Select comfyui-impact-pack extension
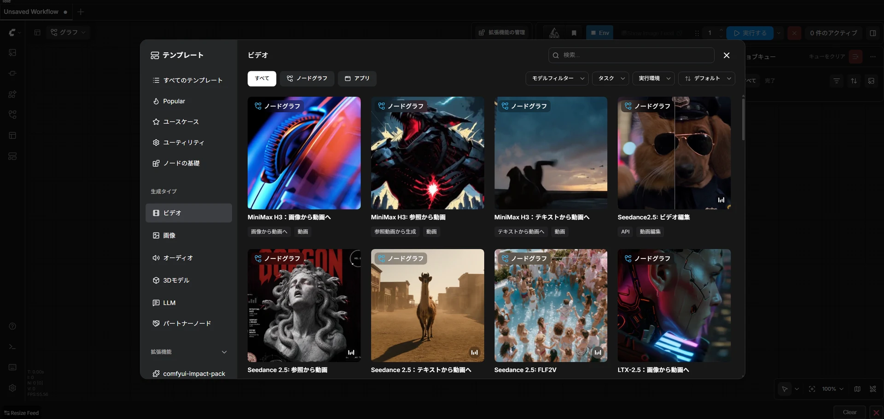The width and height of the screenshot is (884, 419). tap(189, 373)
